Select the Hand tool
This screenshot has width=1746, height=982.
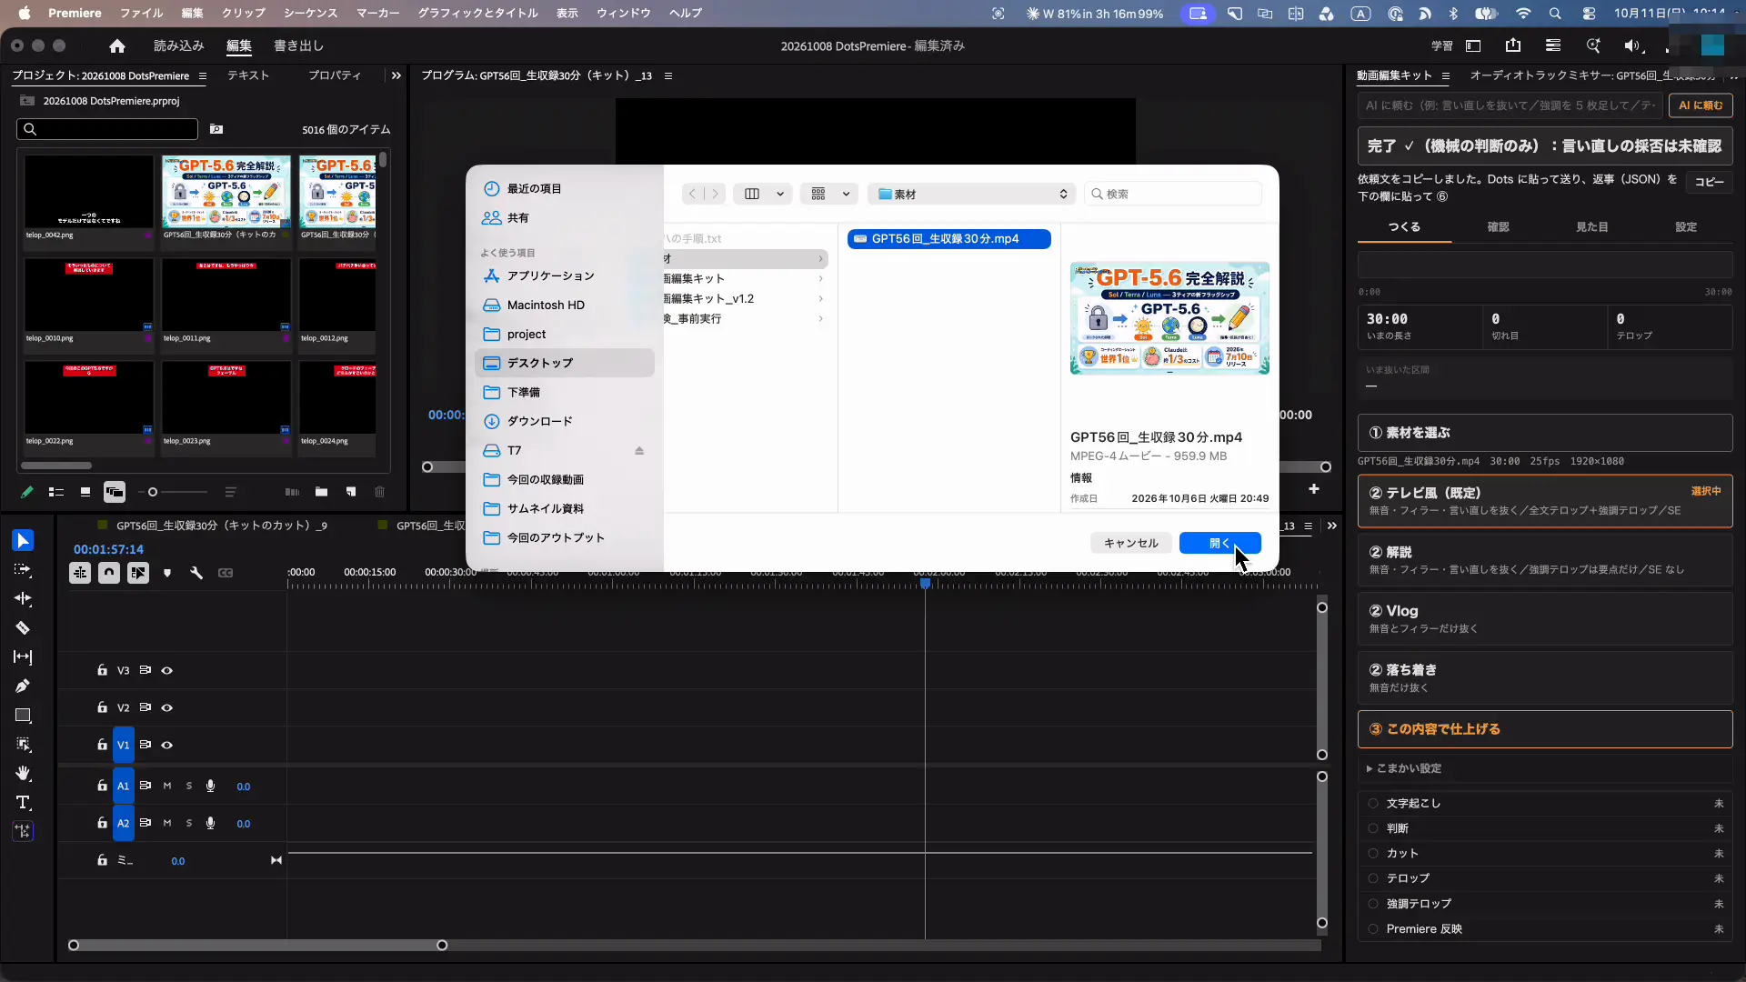click(x=23, y=774)
